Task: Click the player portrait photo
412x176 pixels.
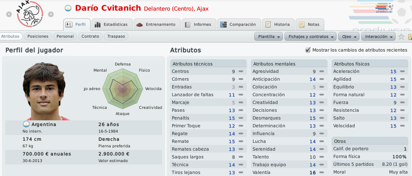Action: pos(44,91)
